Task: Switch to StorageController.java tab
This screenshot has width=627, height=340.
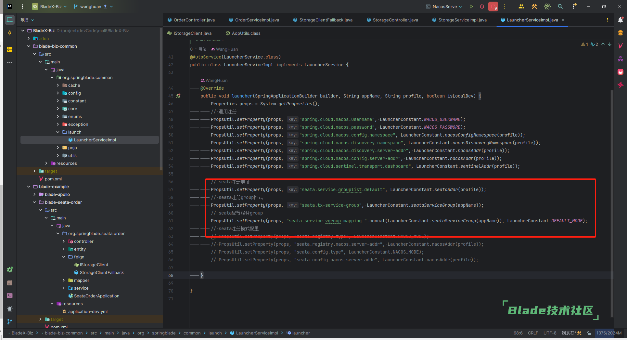Action: pos(392,20)
